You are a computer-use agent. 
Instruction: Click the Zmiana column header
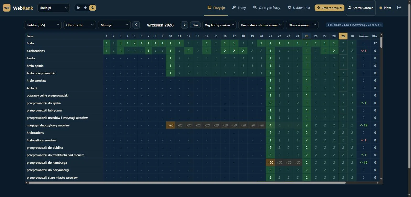(363, 36)
